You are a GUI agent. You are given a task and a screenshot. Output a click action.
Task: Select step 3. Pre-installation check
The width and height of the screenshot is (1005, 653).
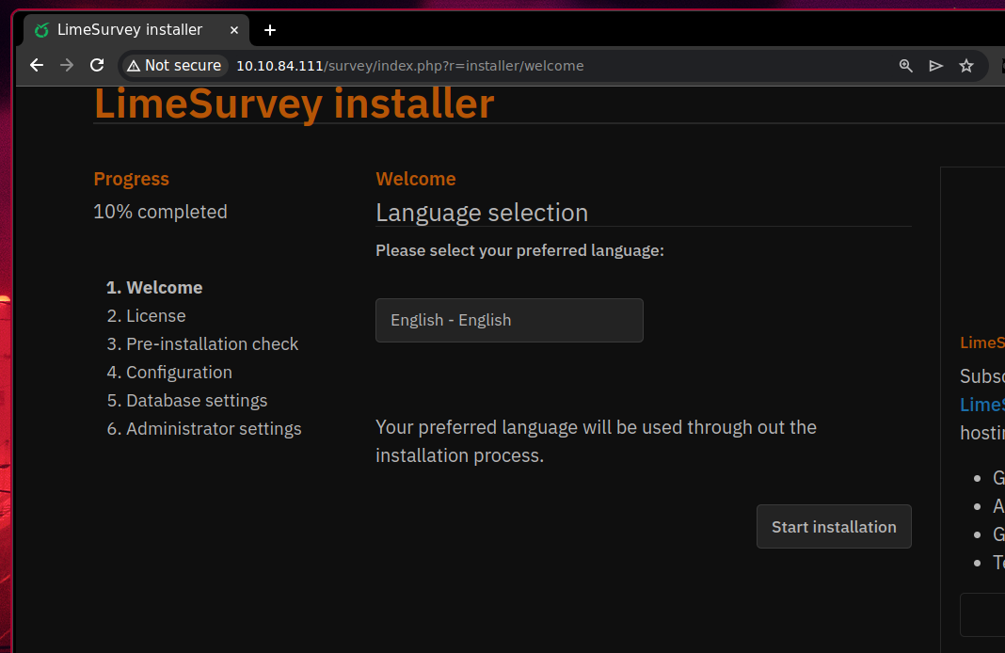(x=202, y=343)
